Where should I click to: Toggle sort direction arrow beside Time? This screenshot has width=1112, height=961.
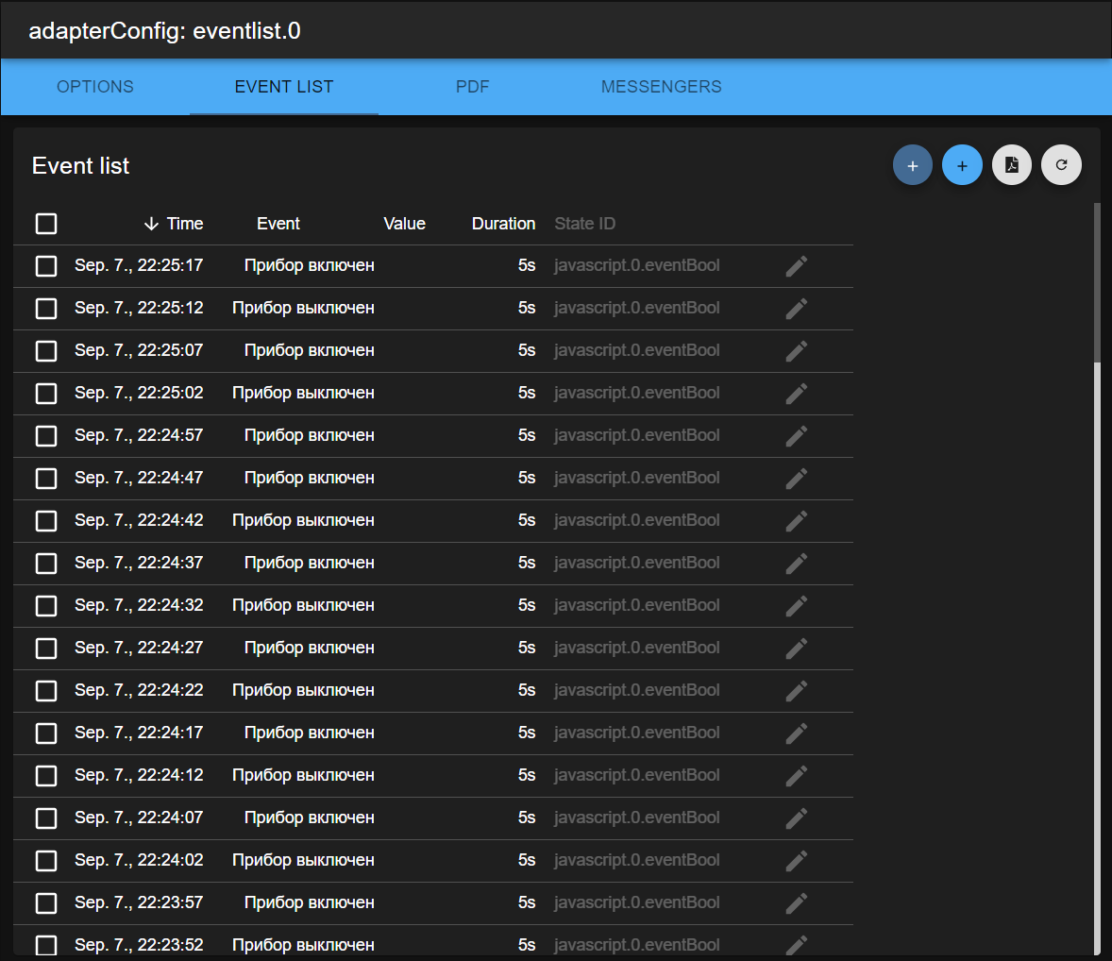(151, 224)
